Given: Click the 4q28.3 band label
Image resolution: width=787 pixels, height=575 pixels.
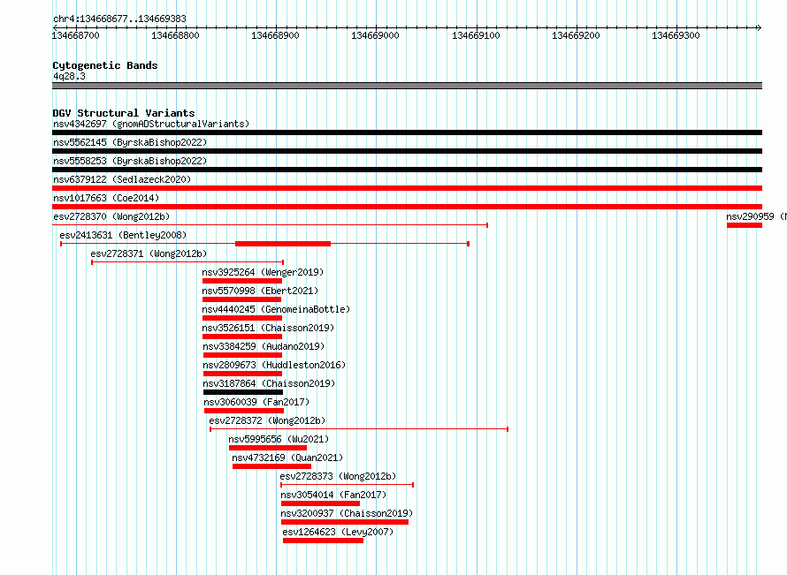Looking at the screenshot, I should click(69, 76).
